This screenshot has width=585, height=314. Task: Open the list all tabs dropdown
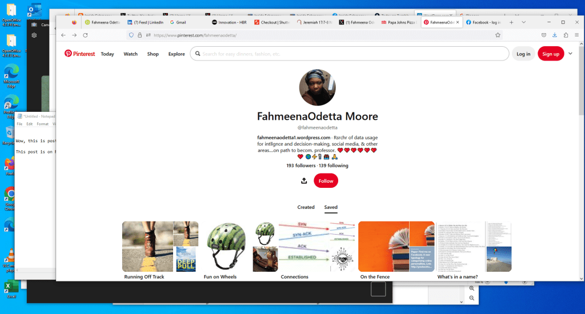[524, 22]
